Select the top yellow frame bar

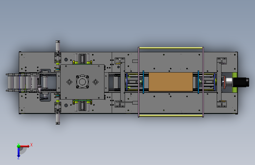coord(171,48)
